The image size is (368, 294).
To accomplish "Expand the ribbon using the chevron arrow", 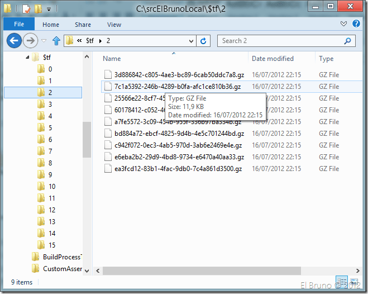I will pos(344,25).
